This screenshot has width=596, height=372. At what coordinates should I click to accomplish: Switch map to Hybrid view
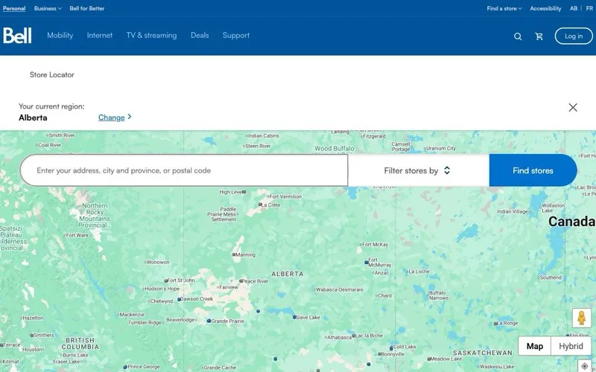click(571, 346)
